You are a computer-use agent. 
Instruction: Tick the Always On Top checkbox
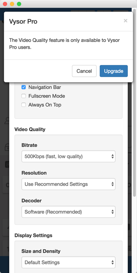(24, 105)
